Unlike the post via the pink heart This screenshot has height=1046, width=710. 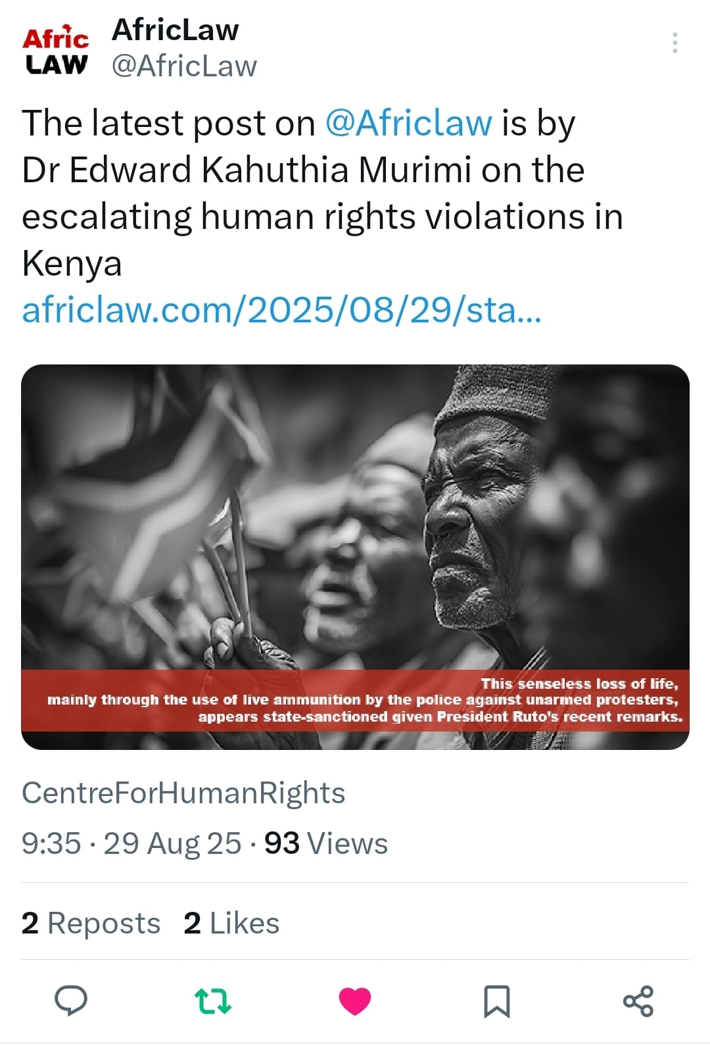click(x=355, y=1001)
